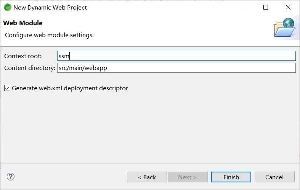Click the "Content directory:" label
300x190 pixels.
click(30, 68)
